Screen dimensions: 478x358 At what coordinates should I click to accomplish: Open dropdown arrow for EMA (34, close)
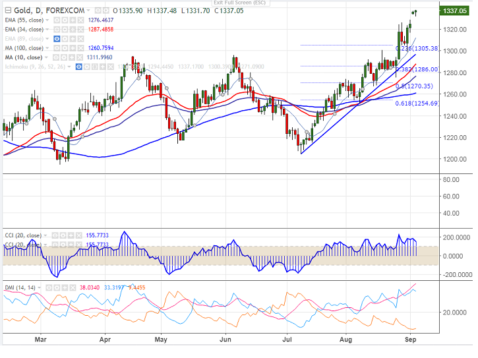pyautogui.click(x=47, y=30)
